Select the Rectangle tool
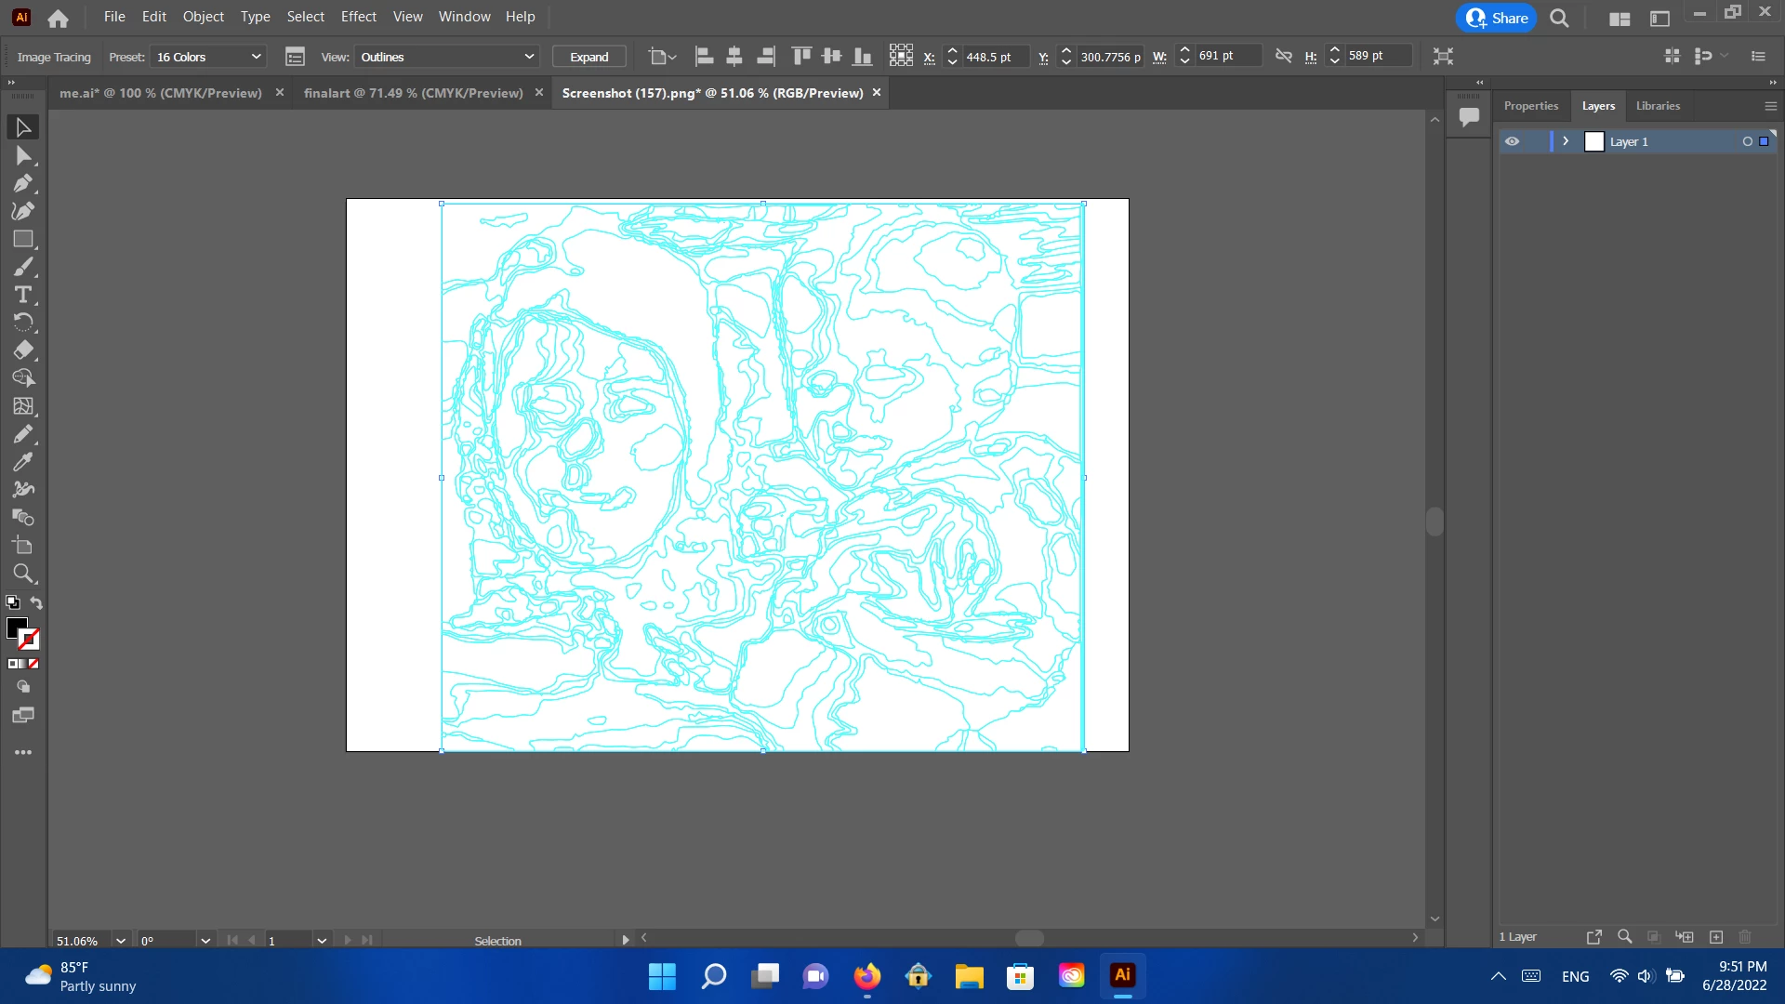Image resolution: width=1785 pixels, height=1004 pixels. 23,239
